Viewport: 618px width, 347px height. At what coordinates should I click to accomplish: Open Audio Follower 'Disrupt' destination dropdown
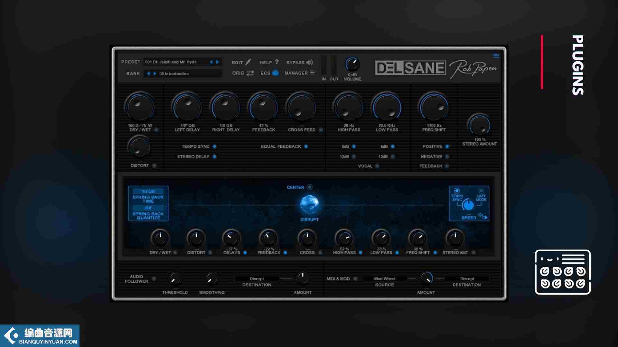tap(257, 279)
